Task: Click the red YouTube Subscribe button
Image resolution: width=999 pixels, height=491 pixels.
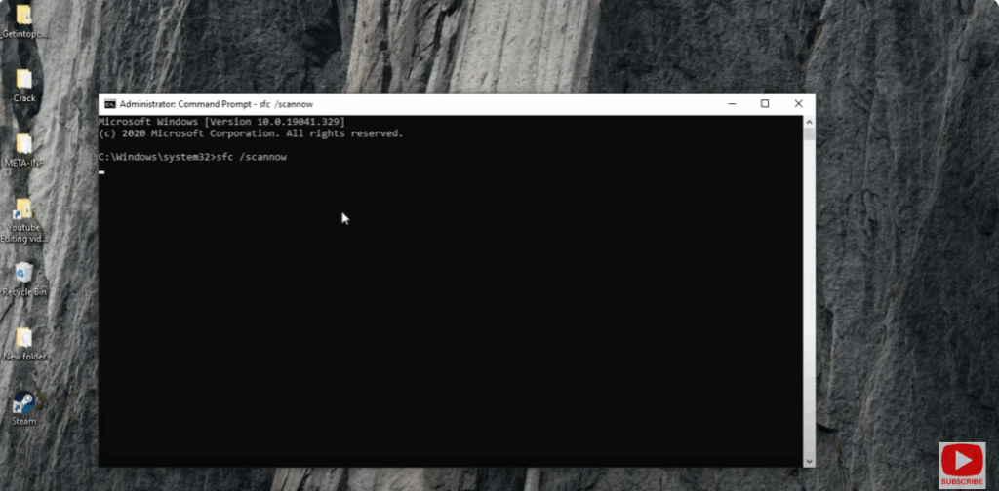Action: click(962, 464)
